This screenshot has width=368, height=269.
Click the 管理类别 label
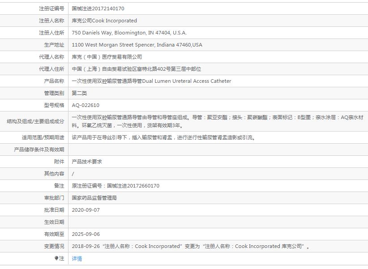pos(54,93)
